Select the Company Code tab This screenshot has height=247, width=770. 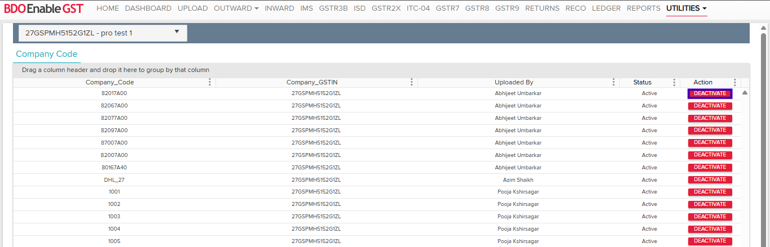pyautogui.click(x=47, y=54)
